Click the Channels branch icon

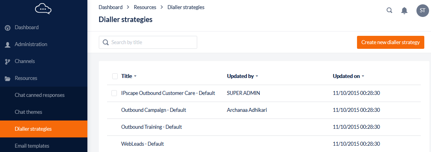tap(8, 61)
